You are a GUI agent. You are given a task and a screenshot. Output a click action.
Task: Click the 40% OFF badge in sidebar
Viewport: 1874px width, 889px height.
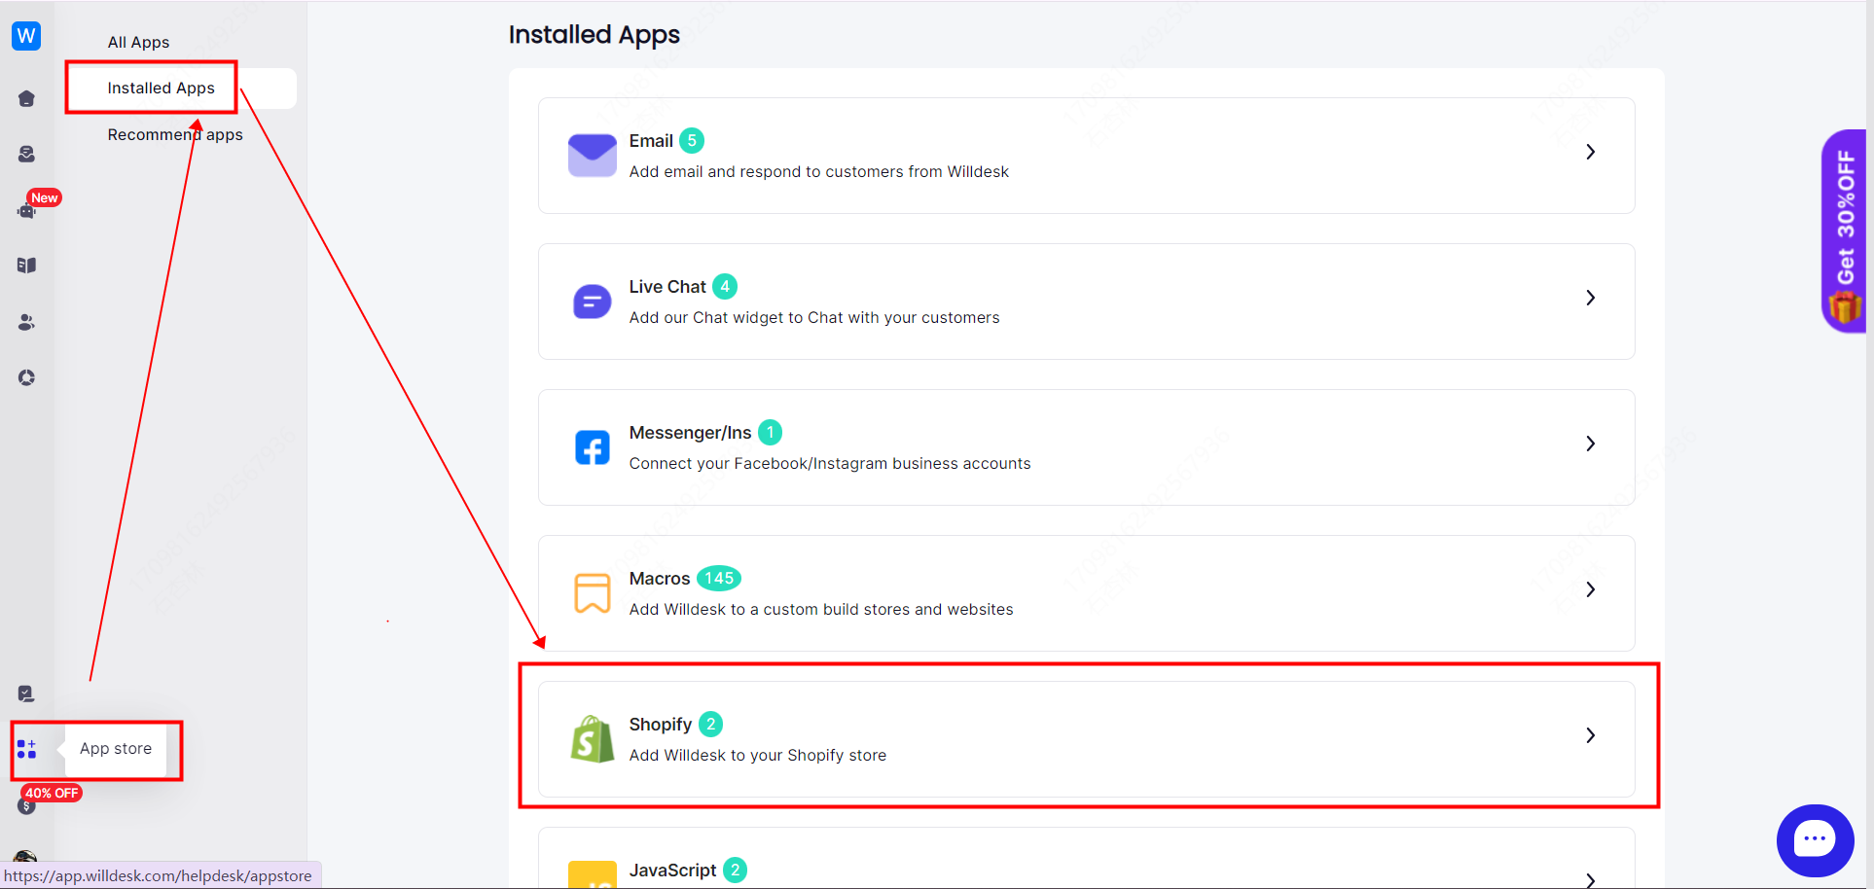pos(52,793)
